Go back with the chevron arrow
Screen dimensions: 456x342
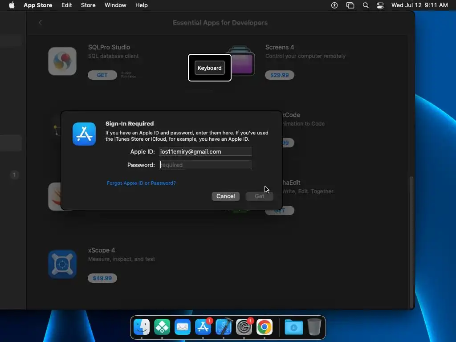click(40, 22)
